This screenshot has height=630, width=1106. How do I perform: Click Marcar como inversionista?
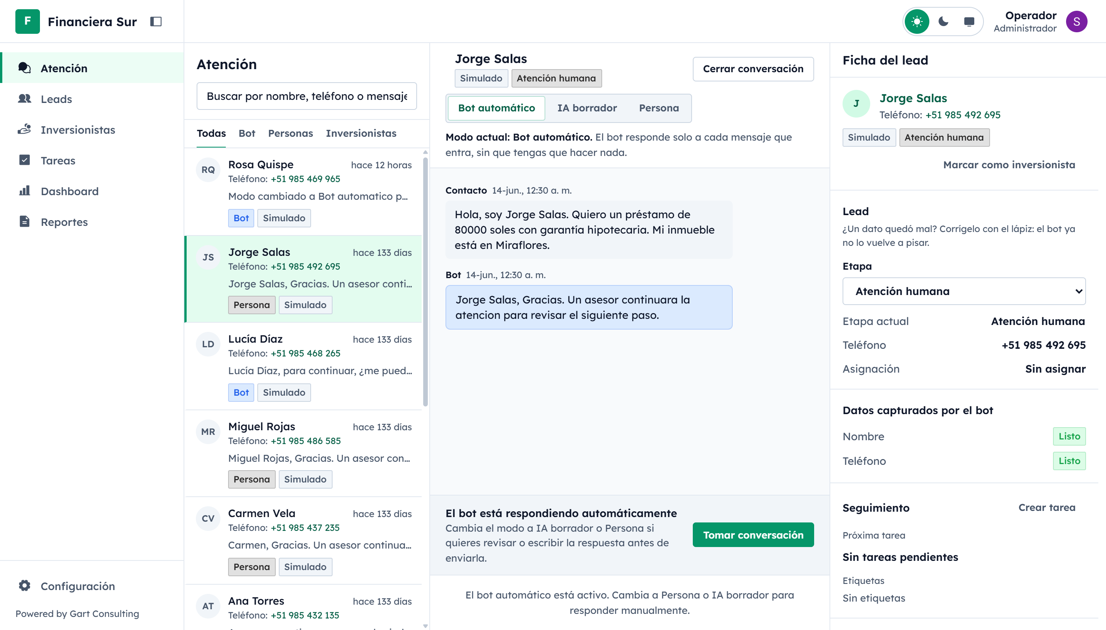pyautogui.click(x=1009, y=164)
